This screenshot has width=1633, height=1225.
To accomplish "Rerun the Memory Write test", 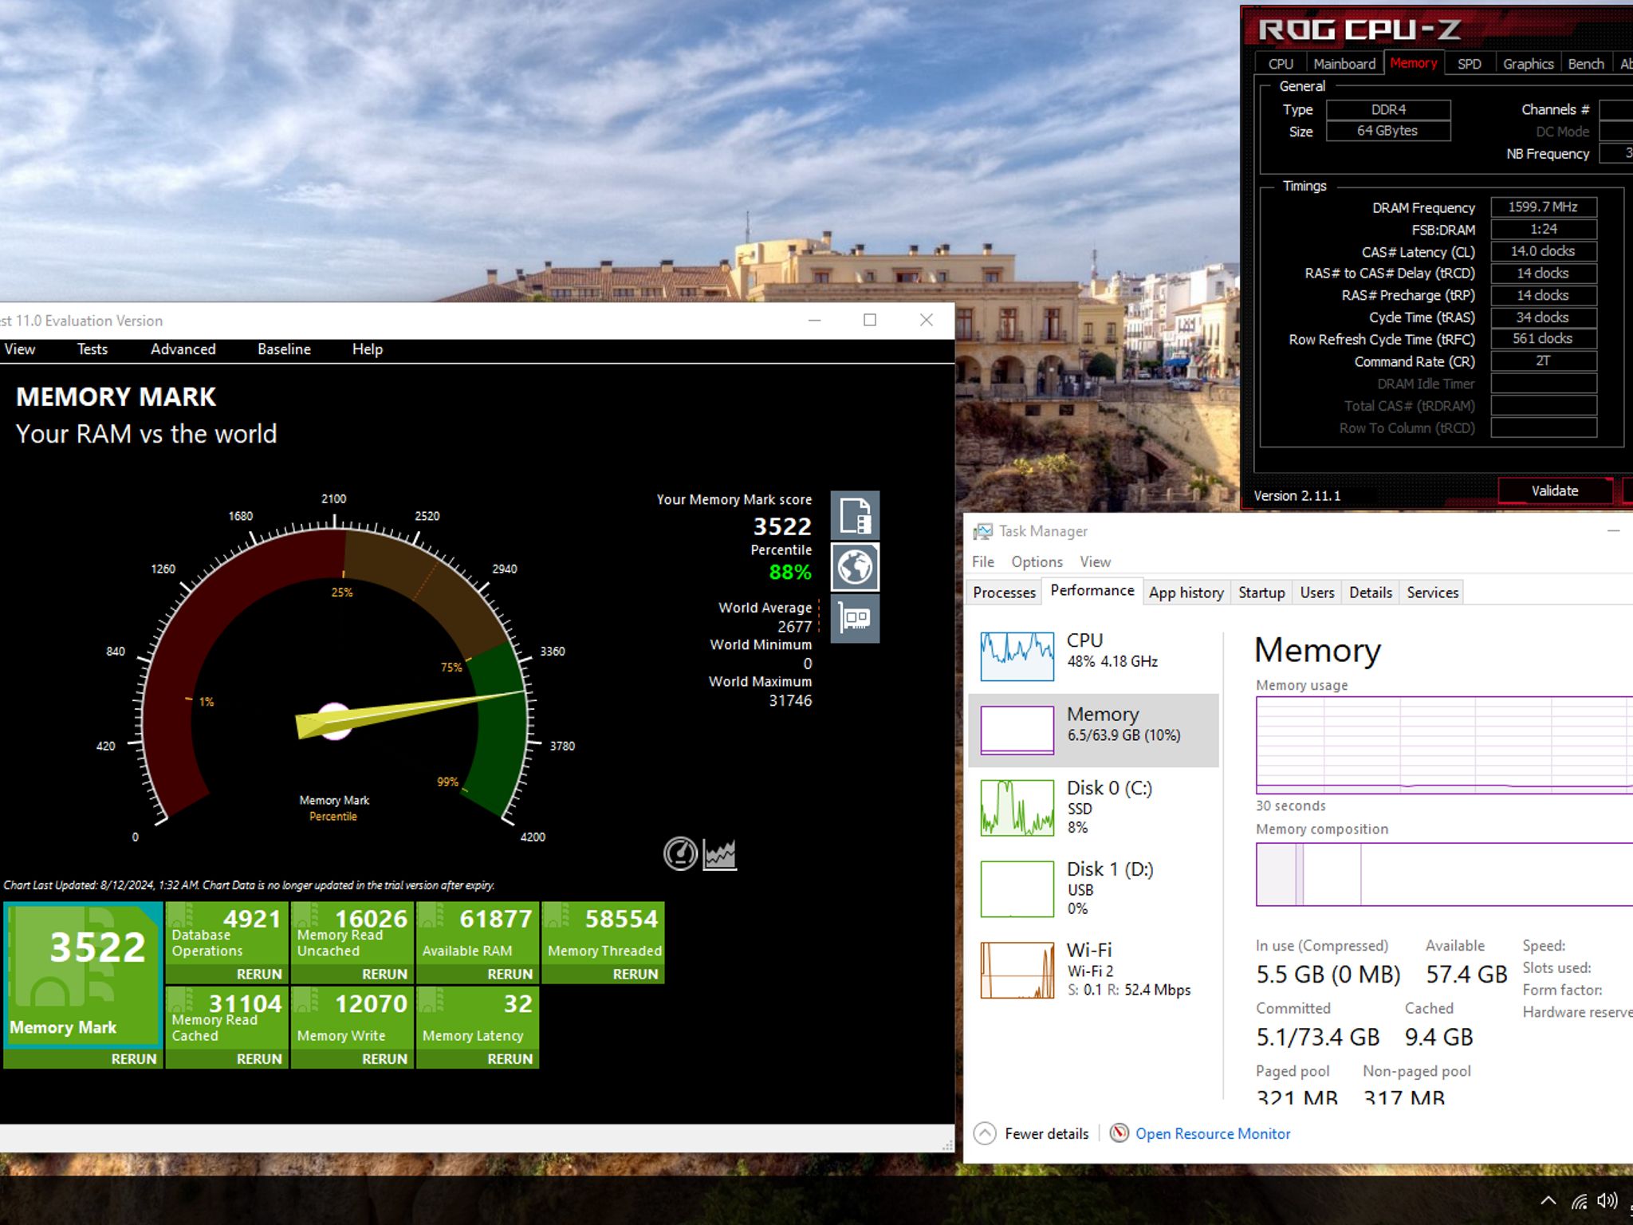I will click(384, 1058).
